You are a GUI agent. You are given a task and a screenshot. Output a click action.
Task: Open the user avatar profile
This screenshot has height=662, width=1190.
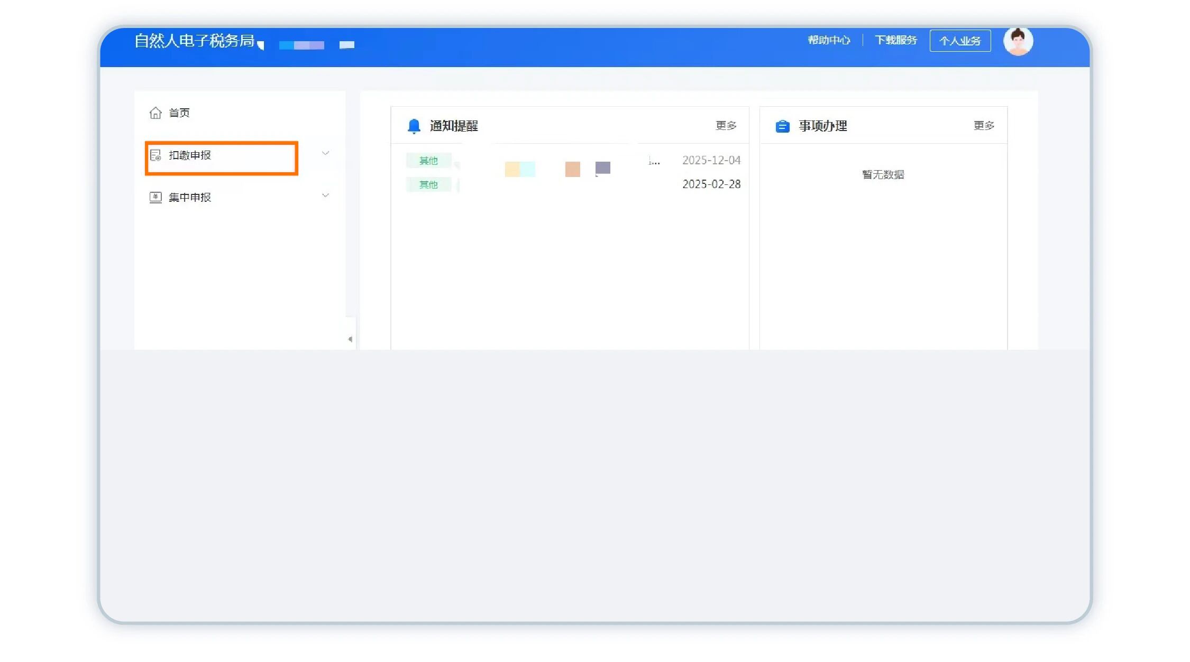(1018, 41)
